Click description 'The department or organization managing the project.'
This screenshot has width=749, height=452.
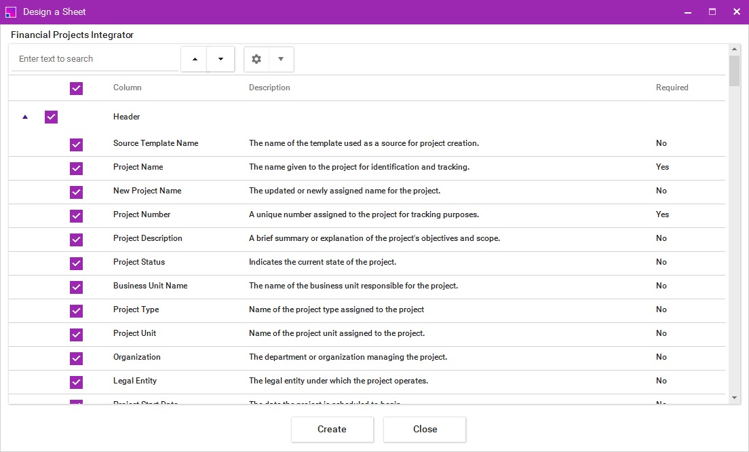pos(348,357)
